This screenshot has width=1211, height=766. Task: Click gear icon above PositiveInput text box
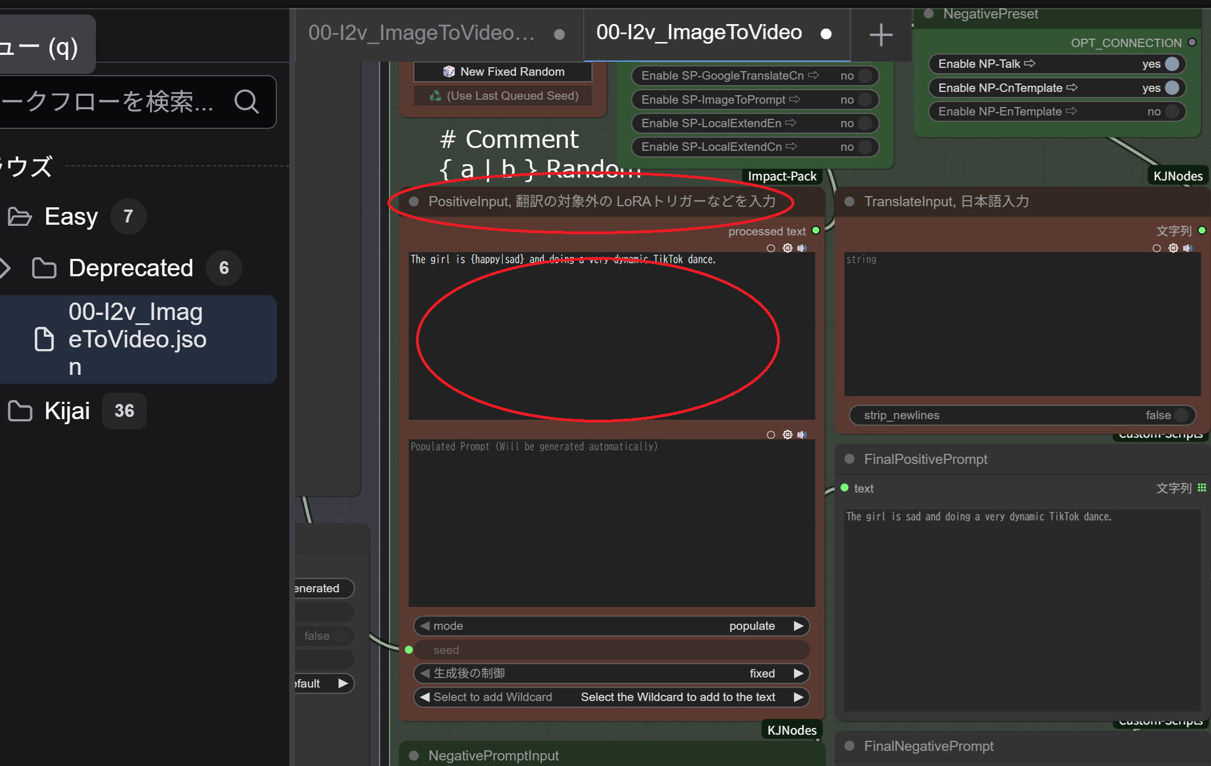coord(787,248)
